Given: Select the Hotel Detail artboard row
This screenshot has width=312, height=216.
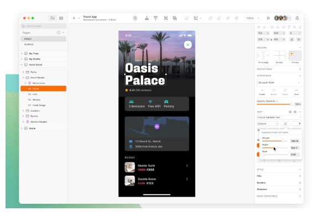Looking at the screenshot, I should (x=43, y=65).
